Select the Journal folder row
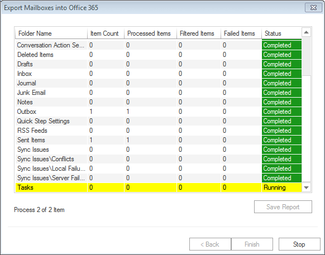This screenshot has width=325, height=255. tap(159, 83)
